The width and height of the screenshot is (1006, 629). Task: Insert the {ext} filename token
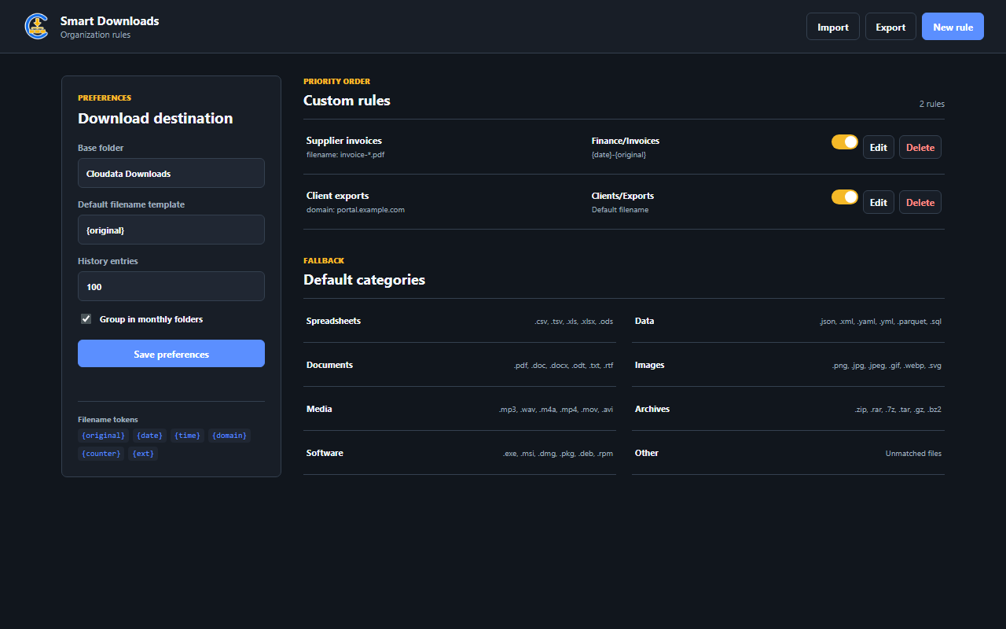[143, 454]
